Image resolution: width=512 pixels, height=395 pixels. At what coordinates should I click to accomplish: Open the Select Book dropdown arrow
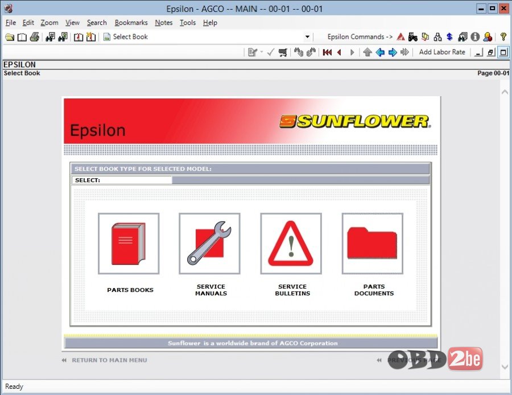[x=307, y=37]
